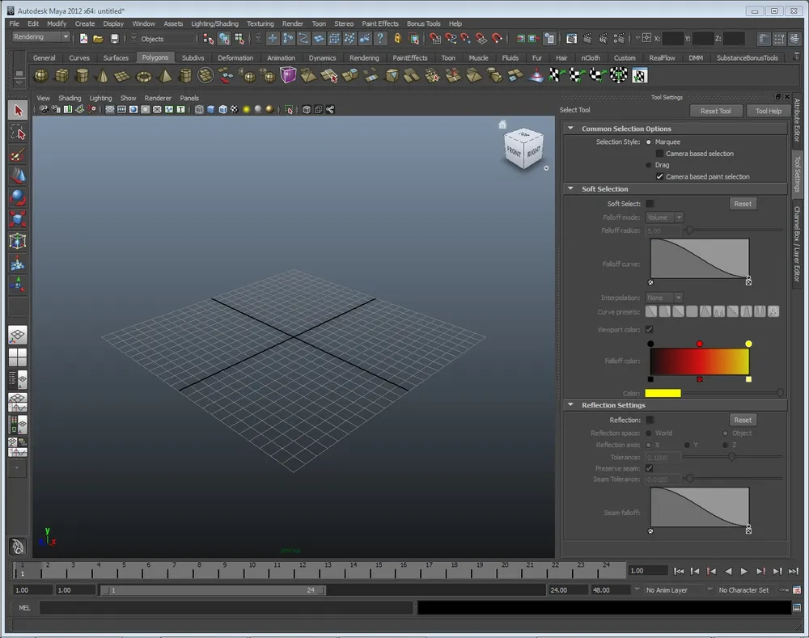The image size is (809, 638).
Task: Create a polygon torus from the shelf
Action: (144, 75)
